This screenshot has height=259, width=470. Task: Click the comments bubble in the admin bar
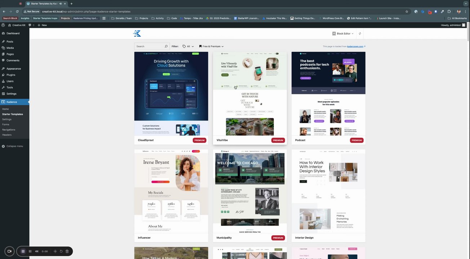pyautogui.click(x=31, y=25)
